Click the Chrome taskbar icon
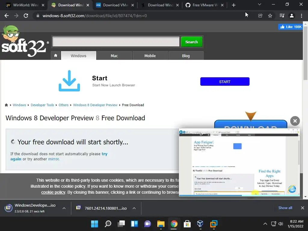 coord(174,224)
